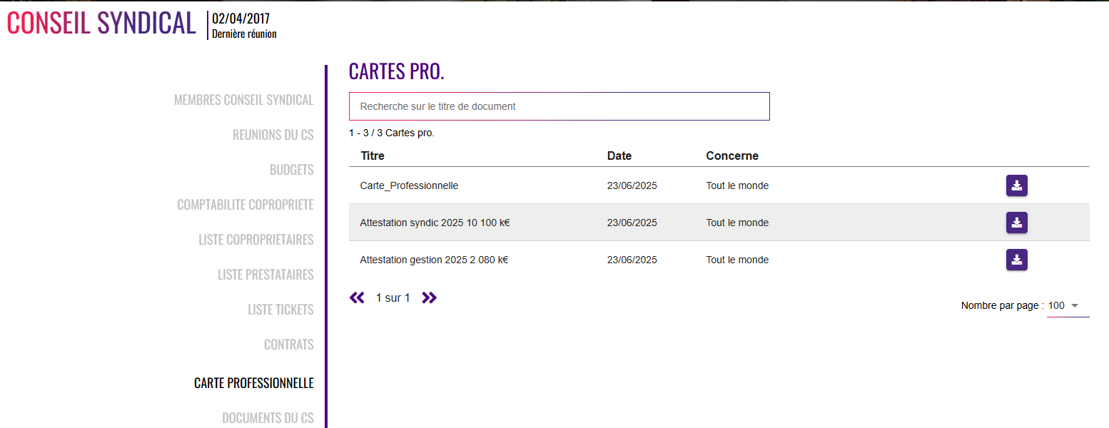Viewport: 1109px width, 428px height.
Task: Go to previous page with double-left arrows
Action: pos(357,297)
